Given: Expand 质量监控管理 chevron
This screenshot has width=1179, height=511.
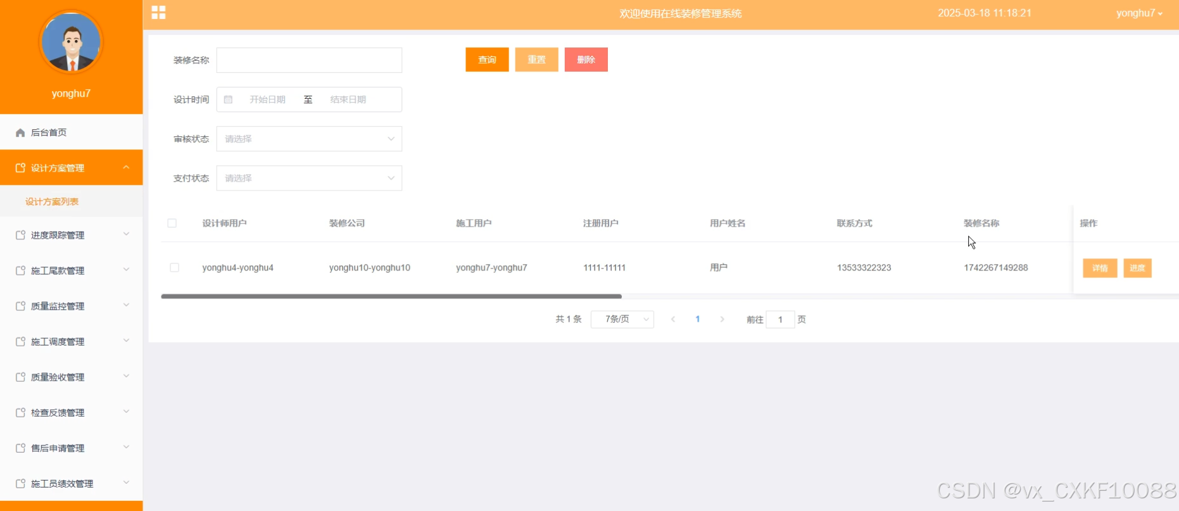Looking at the screenshot, I should (x=126, y=305).
